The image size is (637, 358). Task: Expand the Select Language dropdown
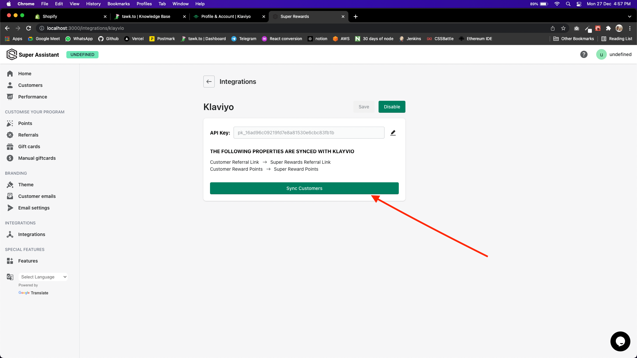(43, 277)
